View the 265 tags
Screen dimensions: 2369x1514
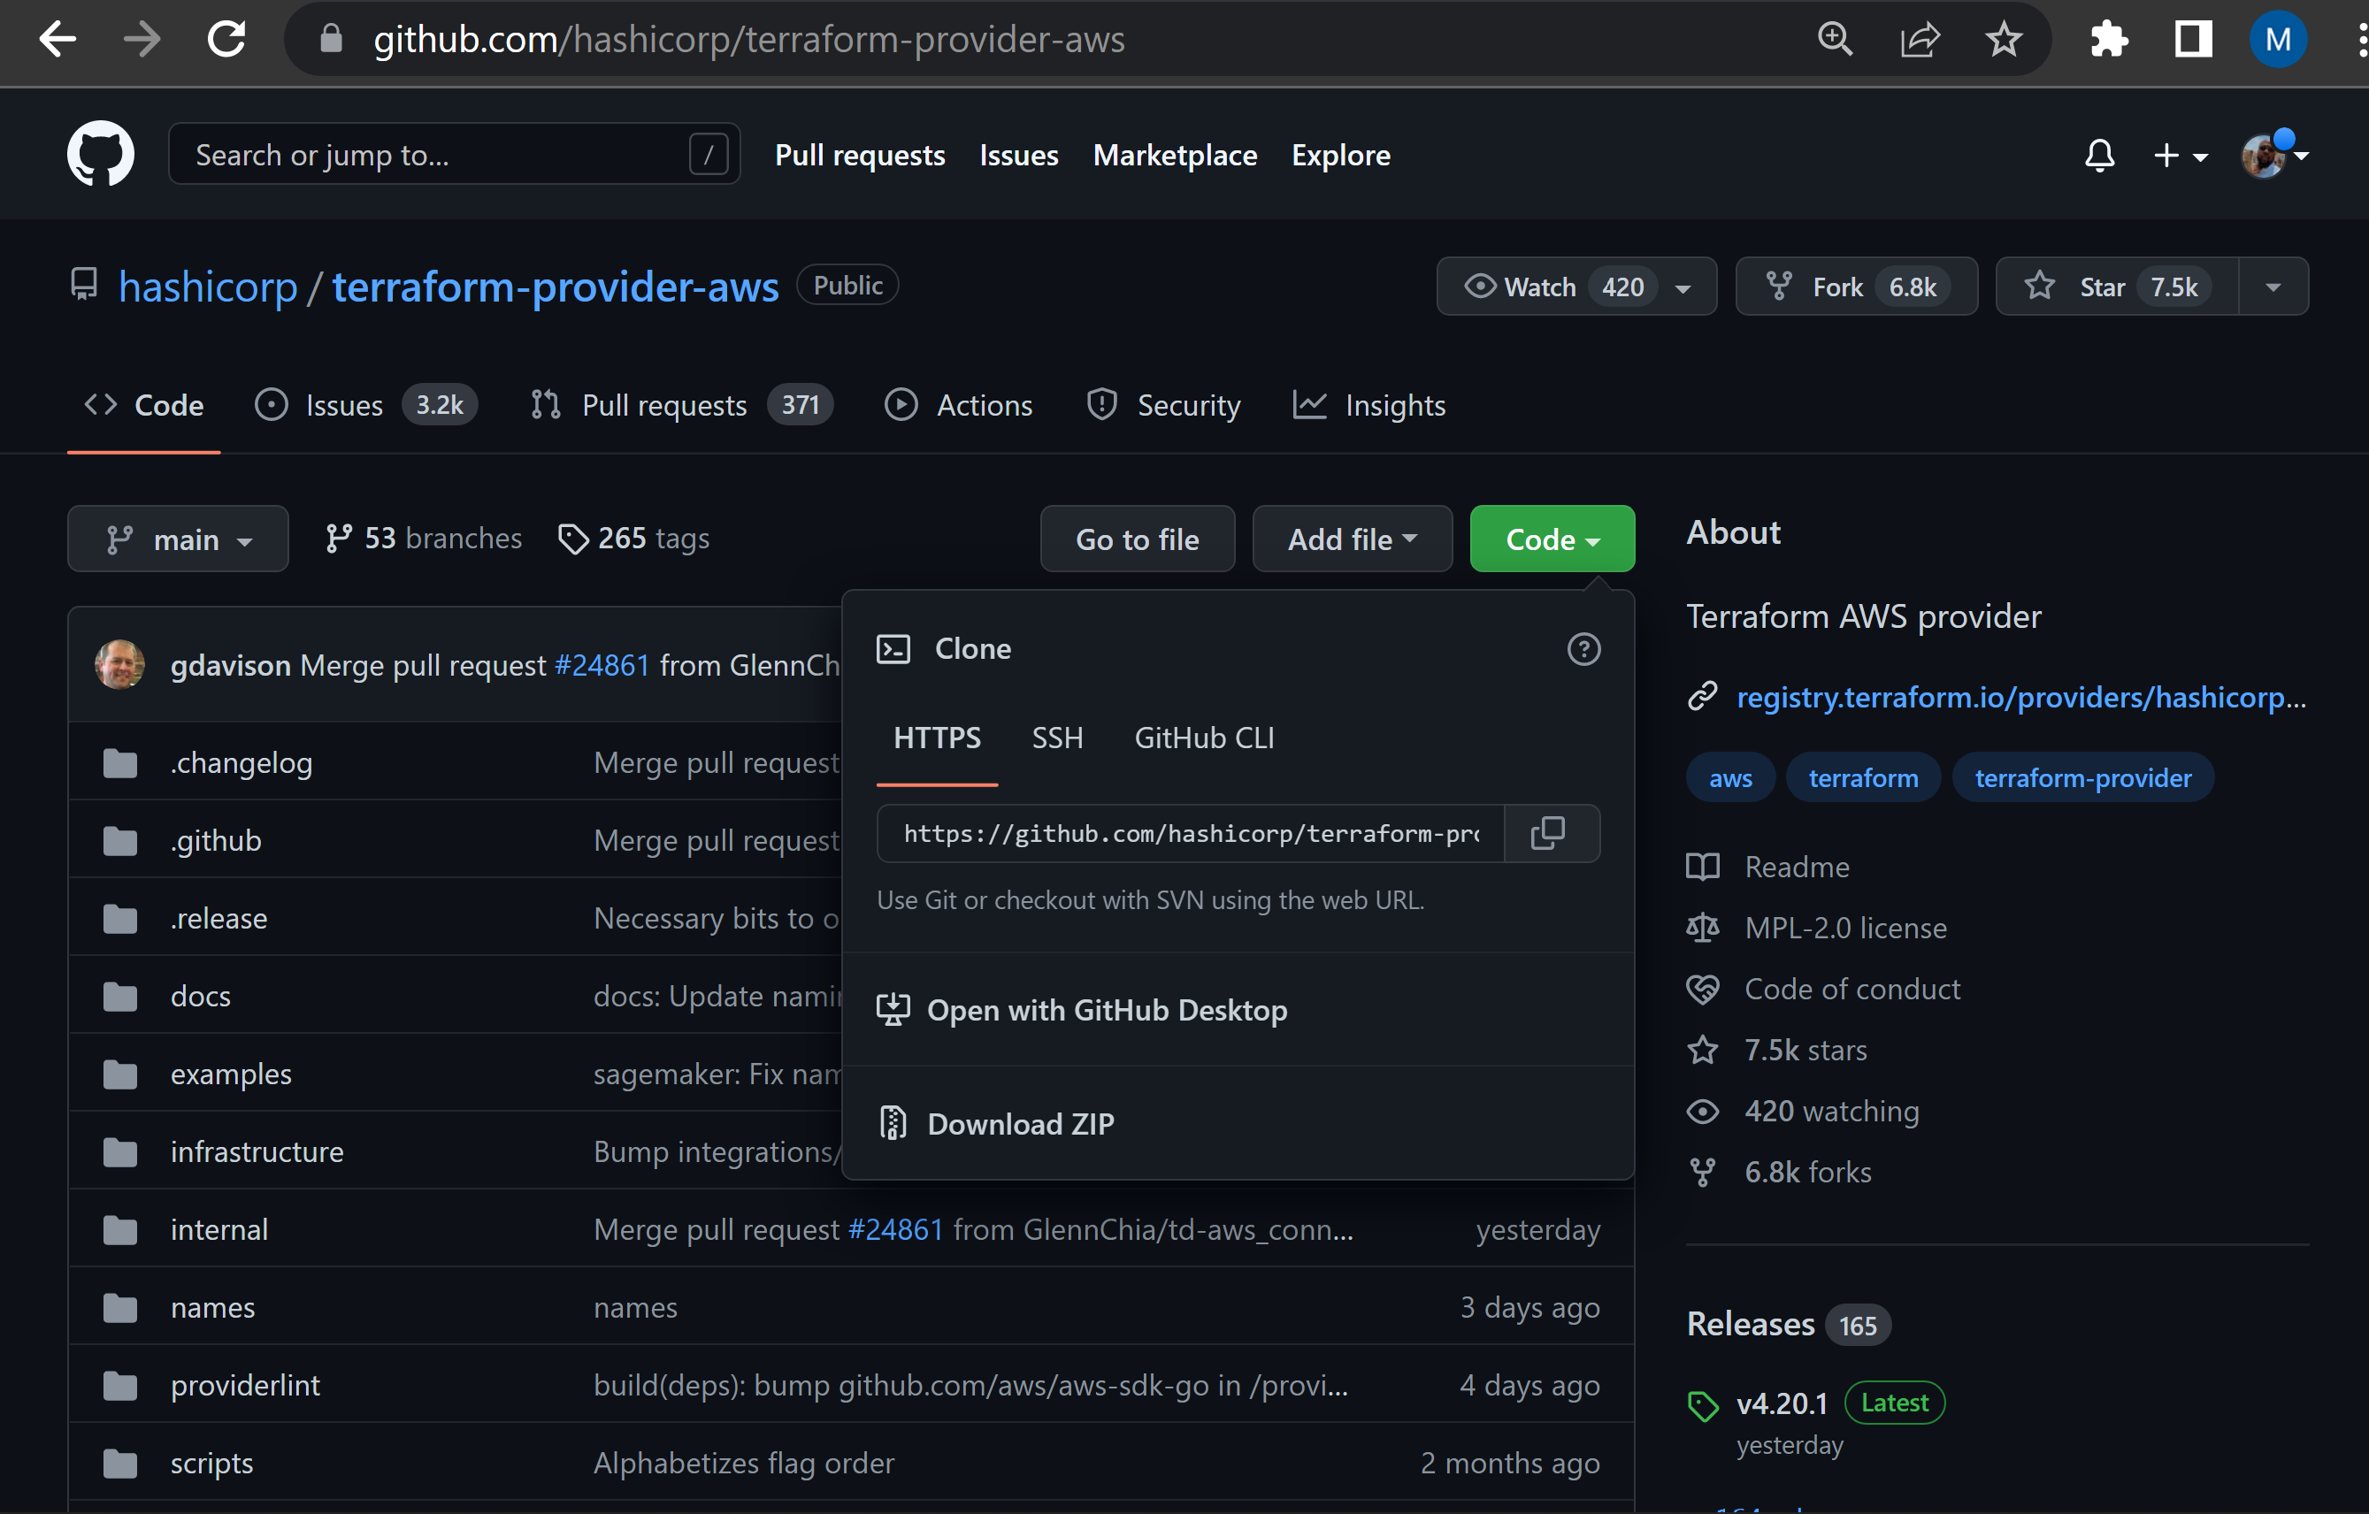pos(632,538)
